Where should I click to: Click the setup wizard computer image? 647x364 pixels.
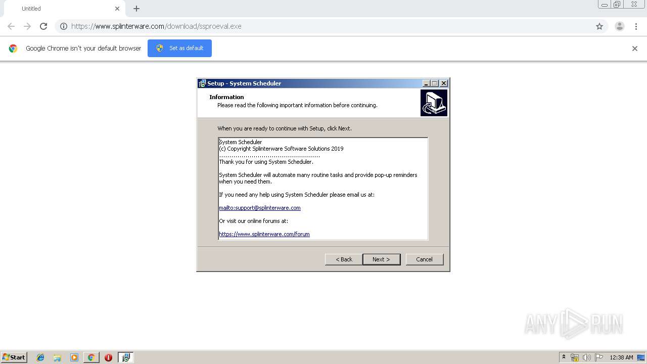pyautogui.click(x=434, y=103)
